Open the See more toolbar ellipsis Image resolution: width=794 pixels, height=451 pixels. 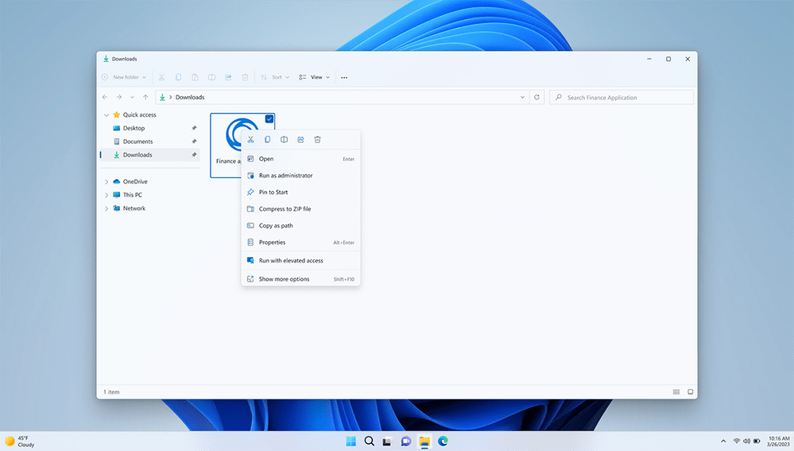point(344,77)
